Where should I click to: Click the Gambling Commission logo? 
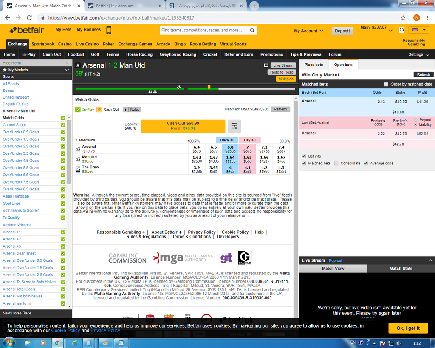(127, 258)
